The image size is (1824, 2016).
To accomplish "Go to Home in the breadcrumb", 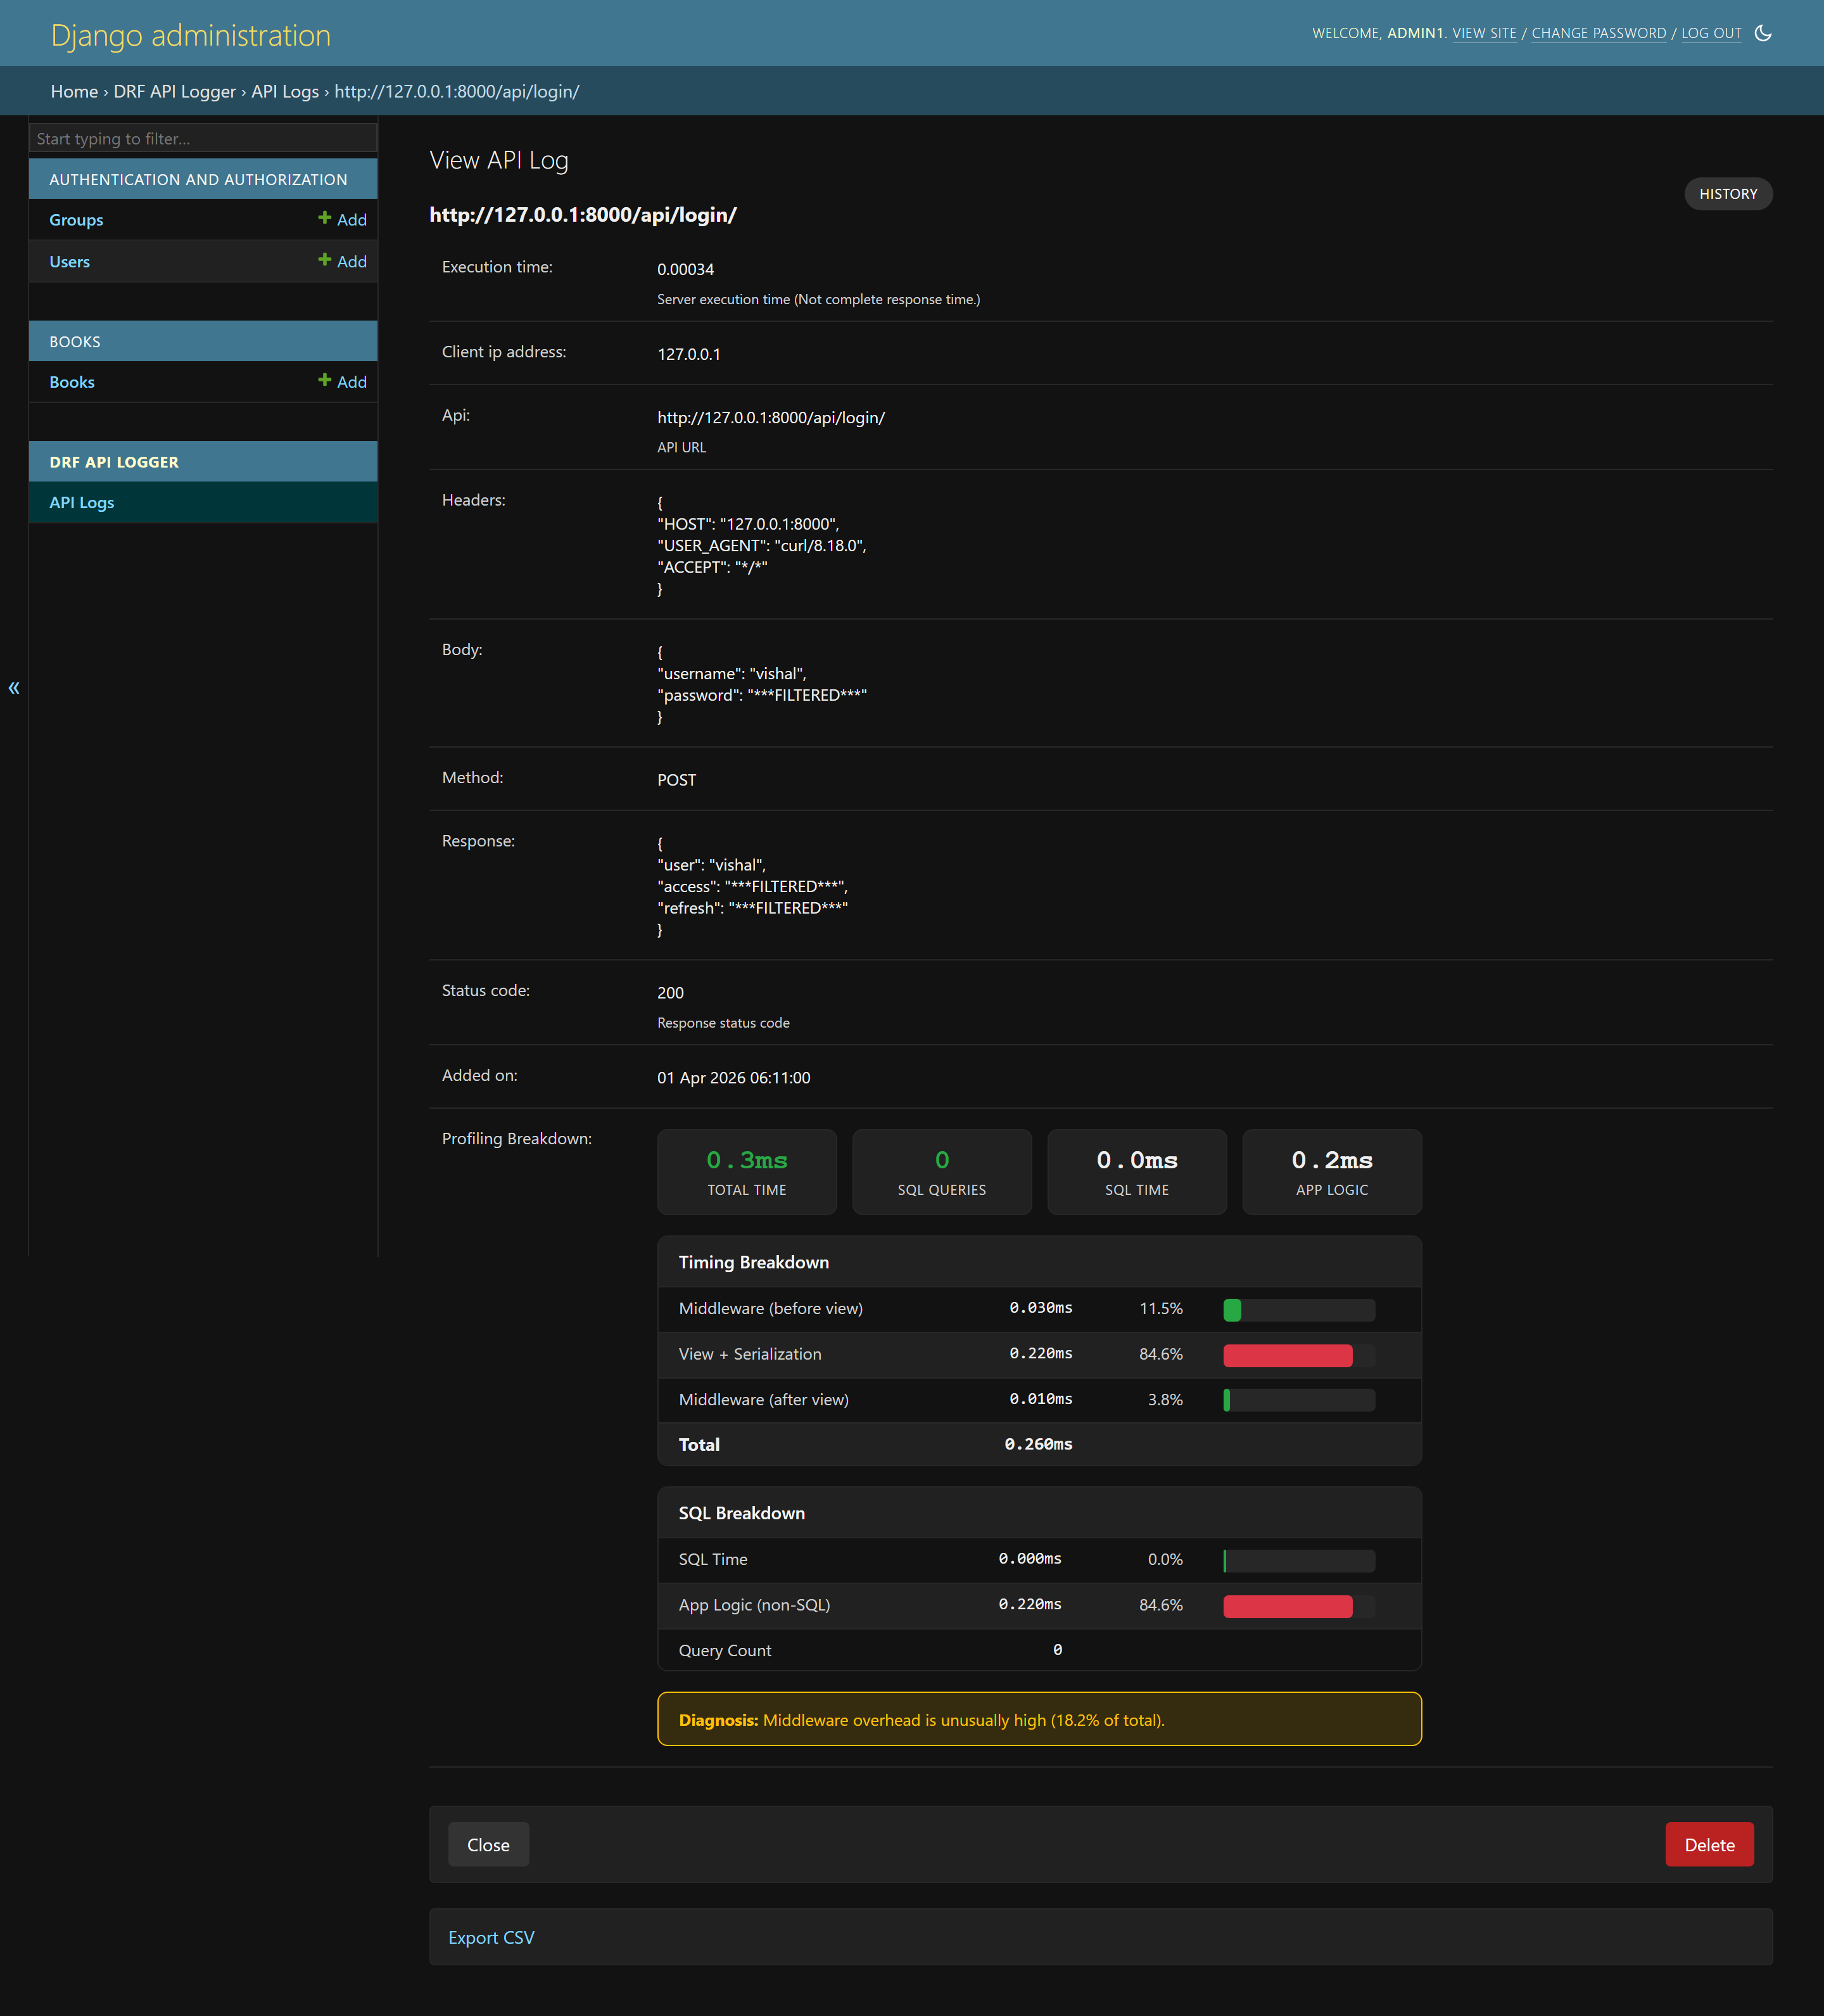I will tap(74, 91).
